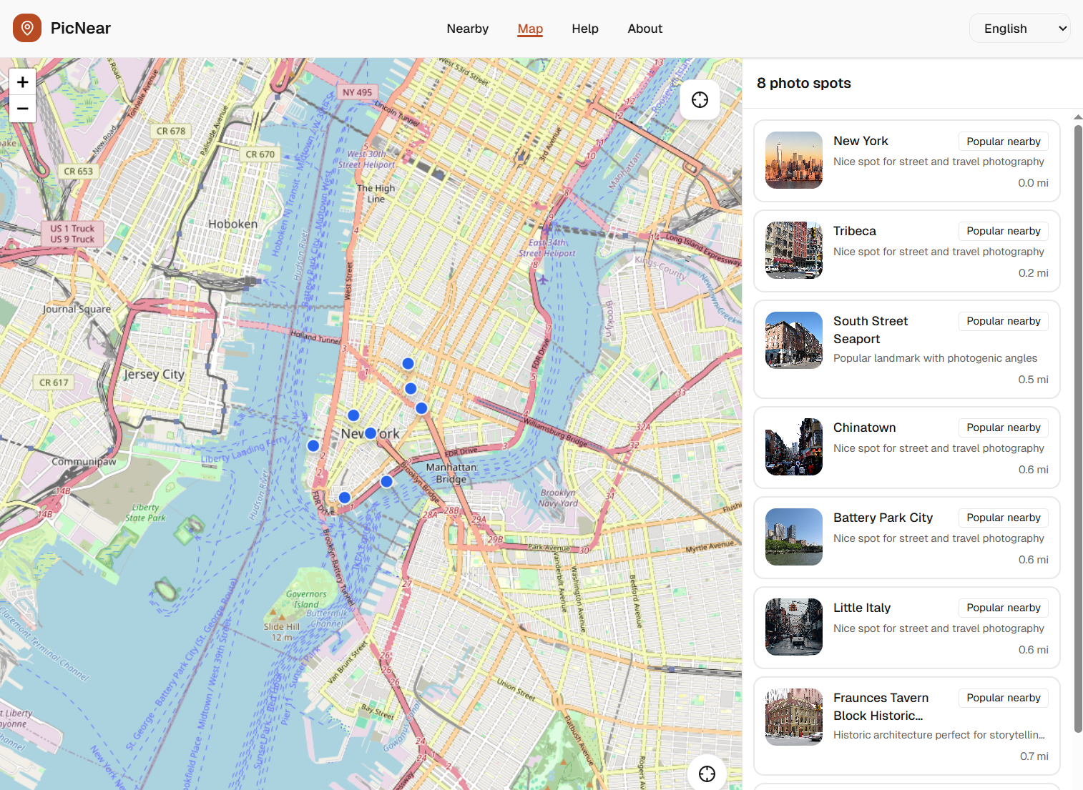
Task: Open the New York skyline thumbnail
Action: (x=794, y=160)
